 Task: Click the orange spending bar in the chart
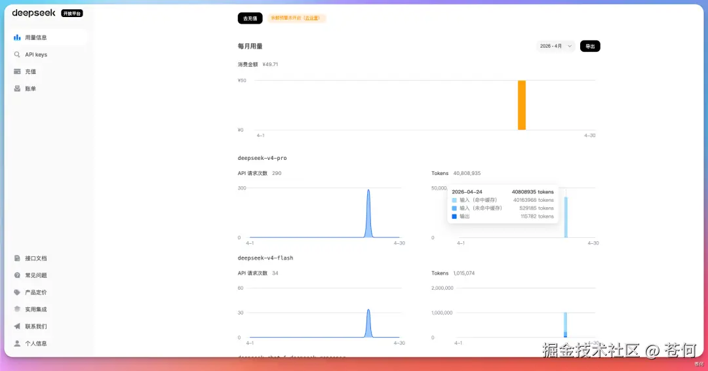tap(522, 105)
